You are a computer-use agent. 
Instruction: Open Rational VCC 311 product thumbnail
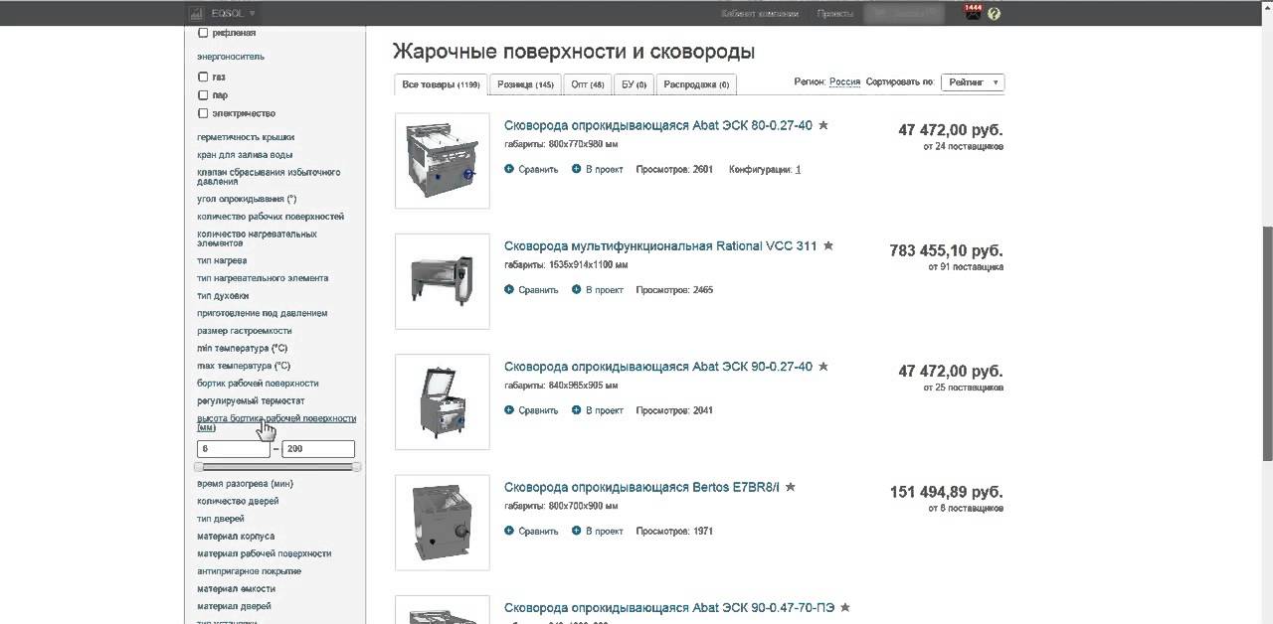[443, 281]
